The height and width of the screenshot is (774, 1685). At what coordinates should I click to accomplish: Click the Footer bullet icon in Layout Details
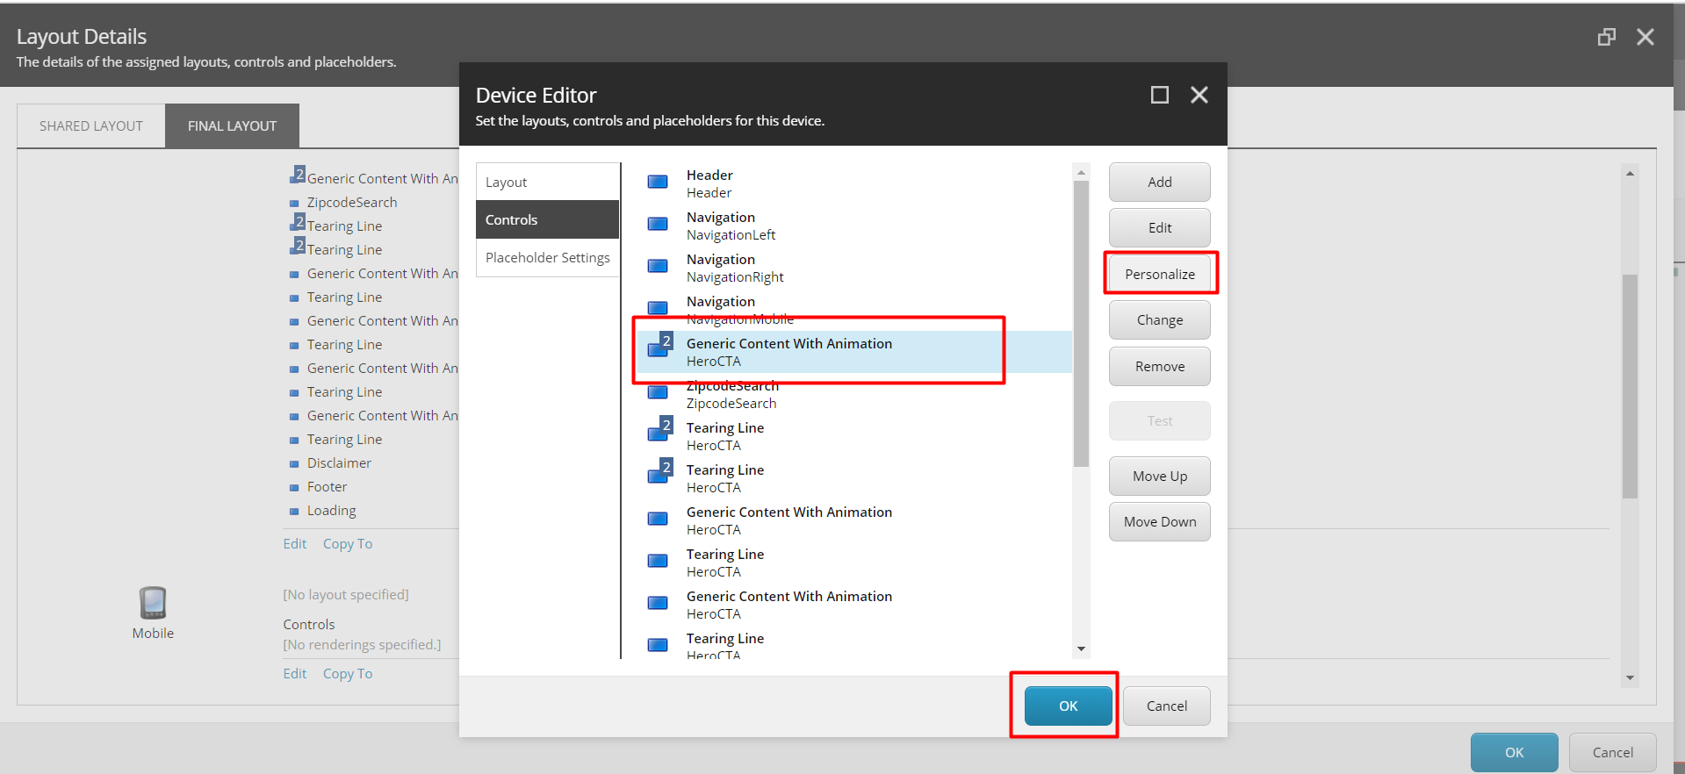click(294, 488)
